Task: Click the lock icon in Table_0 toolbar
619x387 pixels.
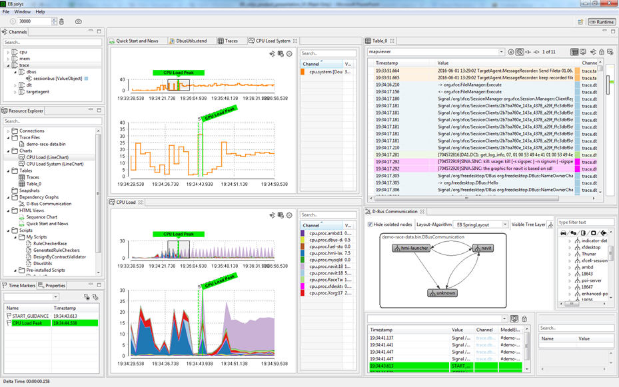Action: pyautogui.click(x=601, y=52)
